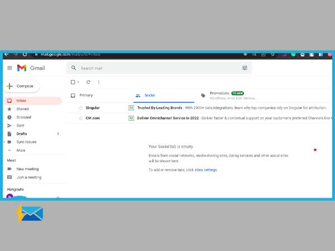The height and width of the screenshot is (251, 335).
Task: Click the Ad badge on CM.com row
Action: click(131, 118)
